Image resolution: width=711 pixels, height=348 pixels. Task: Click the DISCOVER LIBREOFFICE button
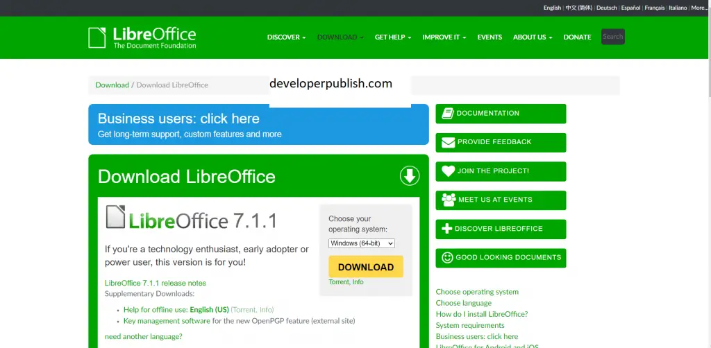click(501, 229)
